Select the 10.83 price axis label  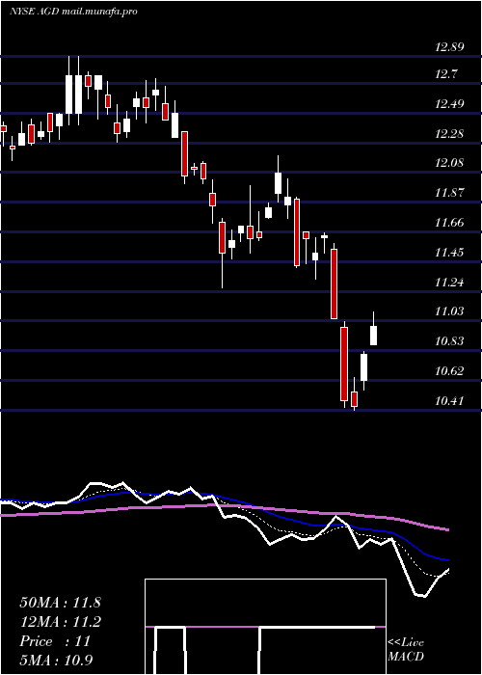(449, 341)
